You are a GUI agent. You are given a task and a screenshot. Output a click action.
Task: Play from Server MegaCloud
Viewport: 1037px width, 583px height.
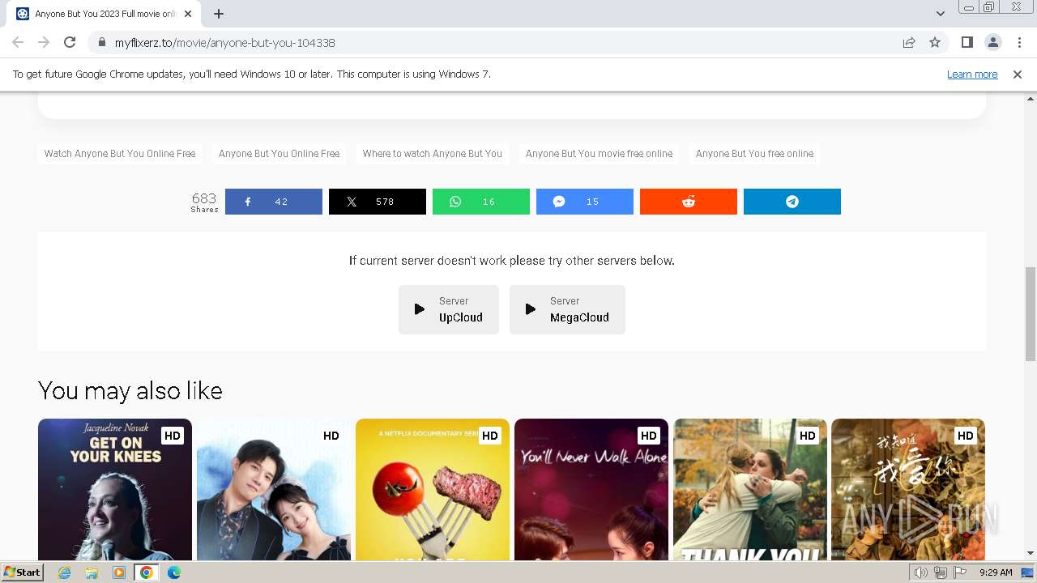tap(567, 309)
